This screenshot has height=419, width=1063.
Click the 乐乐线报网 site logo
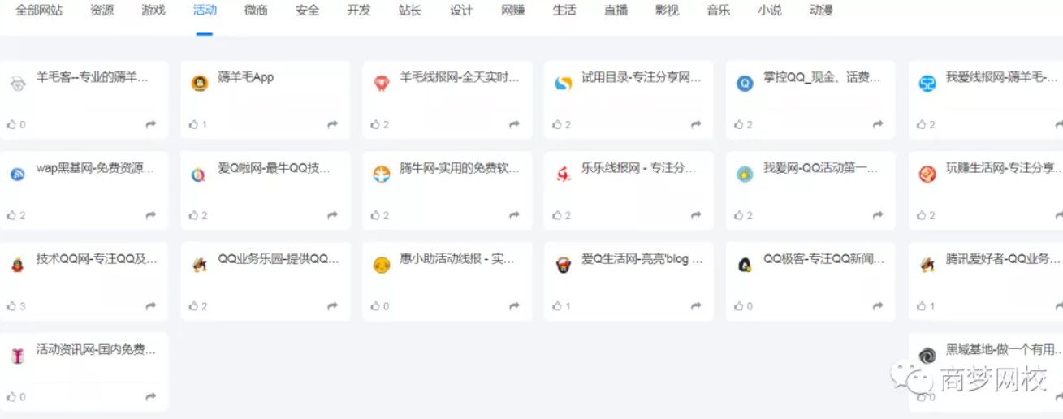click(563, 174)
